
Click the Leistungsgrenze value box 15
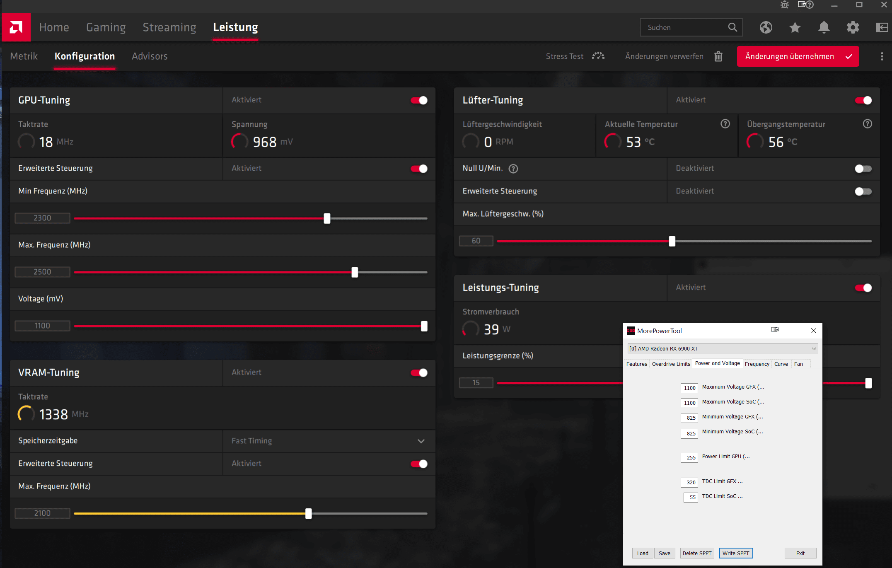(476, 383)
